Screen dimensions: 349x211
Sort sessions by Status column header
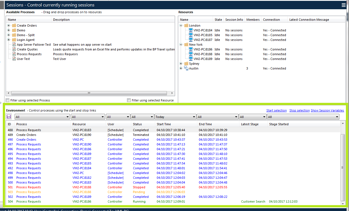point(143,124)
